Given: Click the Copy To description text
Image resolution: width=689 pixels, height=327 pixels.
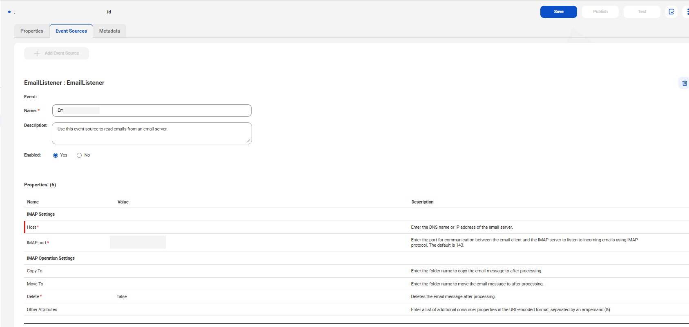Looking at the screenshot, I should pos(477,271).
